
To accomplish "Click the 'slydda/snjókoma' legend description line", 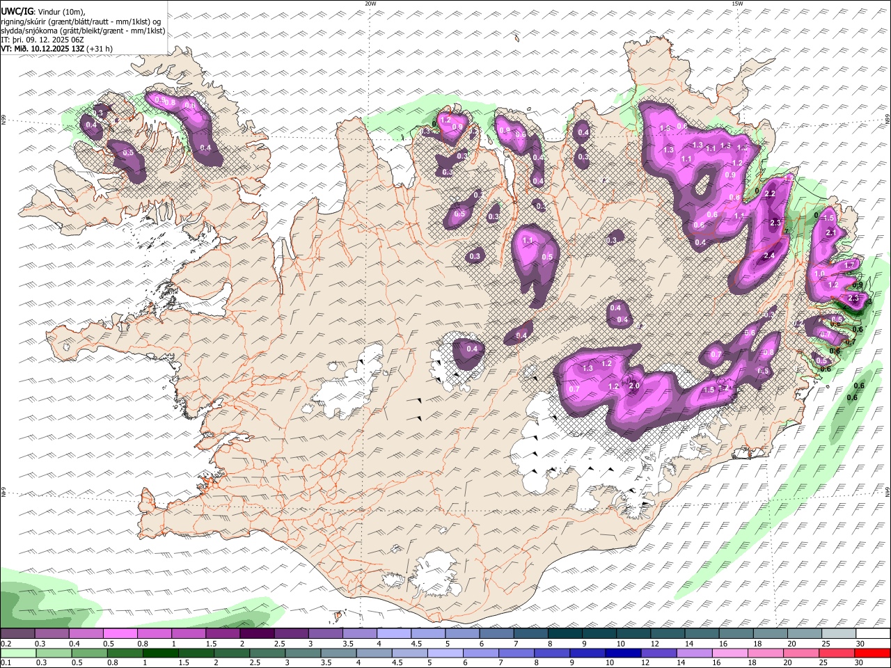I will pyautogui.click(x=83, y=31).
